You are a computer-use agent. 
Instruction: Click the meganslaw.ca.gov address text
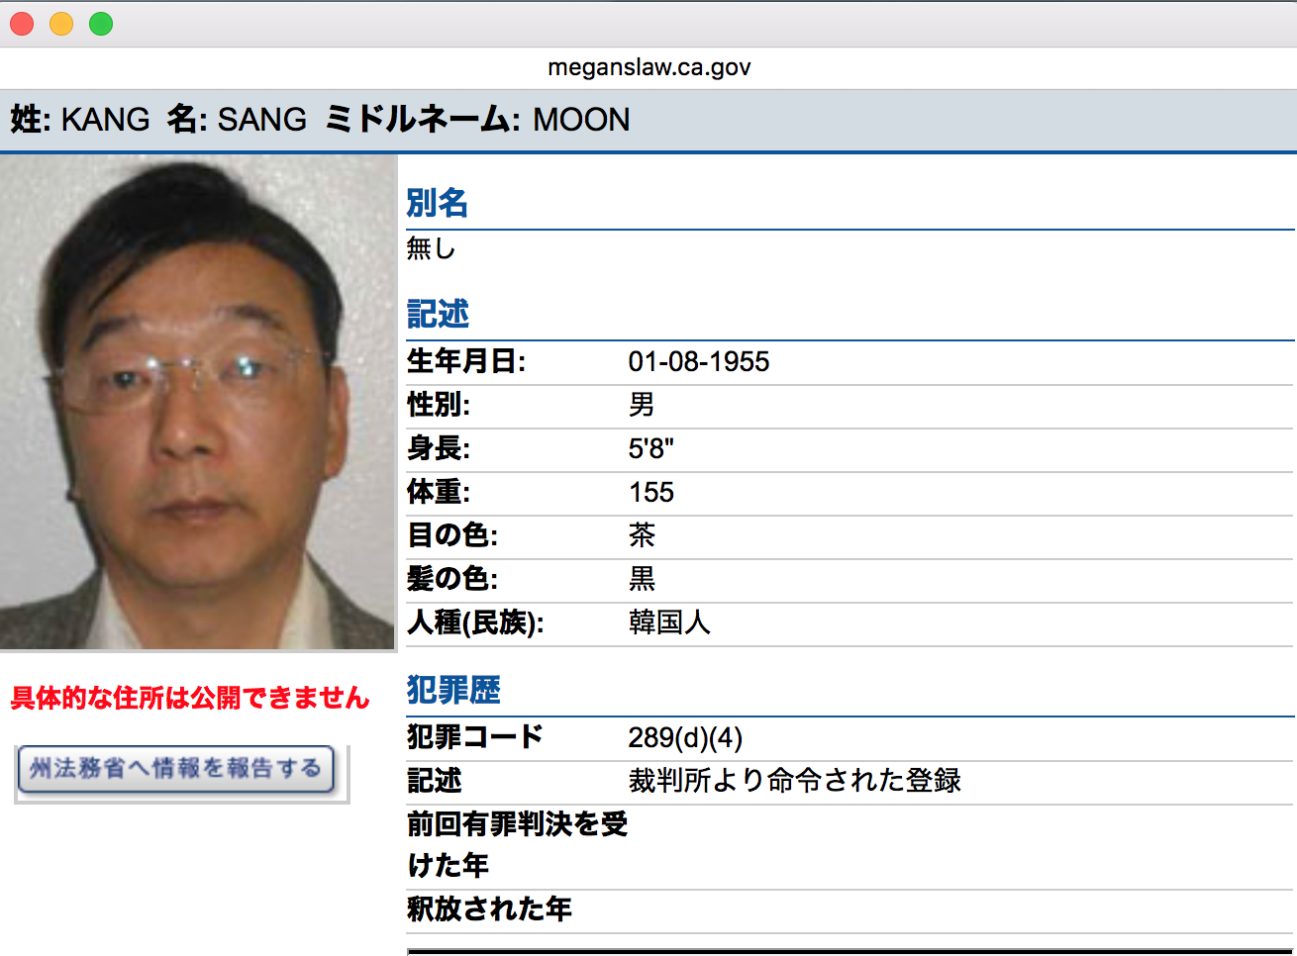(649, 67)
